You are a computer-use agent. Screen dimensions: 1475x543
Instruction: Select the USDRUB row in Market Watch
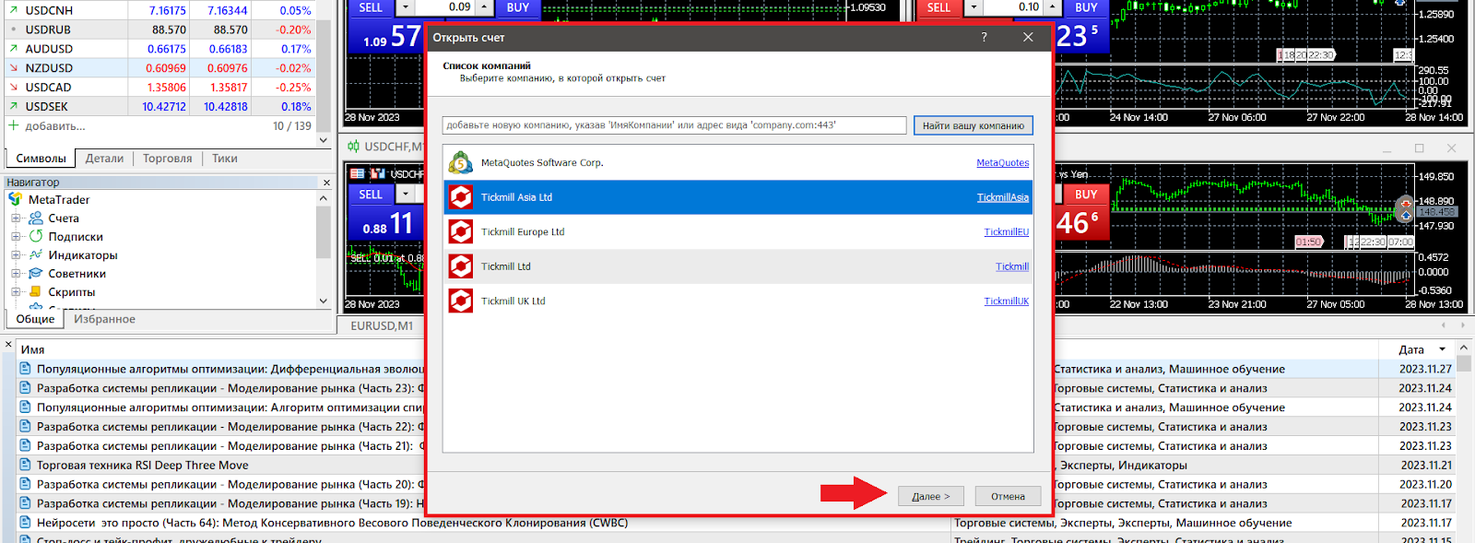tap(159, 30)
